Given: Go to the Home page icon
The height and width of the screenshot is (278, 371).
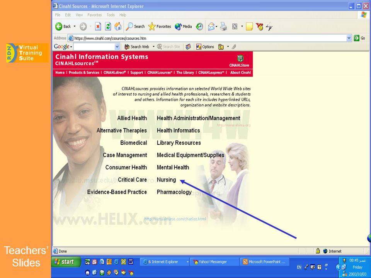Looking at the screenshot, I should pos(118,27).
